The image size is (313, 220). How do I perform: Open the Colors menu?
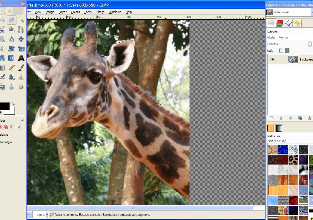point(75,12)
